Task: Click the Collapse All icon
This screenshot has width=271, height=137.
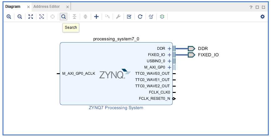Action: pyautogui.click(x=74, y=17)
